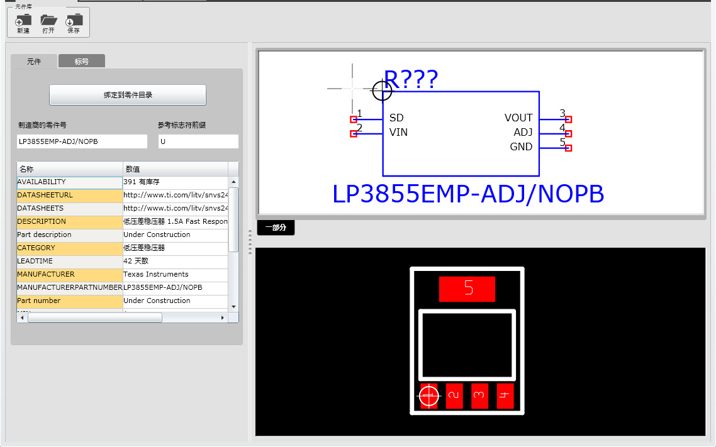Click the Part number 'Under Construction' value
The width and height of the screenshot is (716, 447).
coord(176,301)
